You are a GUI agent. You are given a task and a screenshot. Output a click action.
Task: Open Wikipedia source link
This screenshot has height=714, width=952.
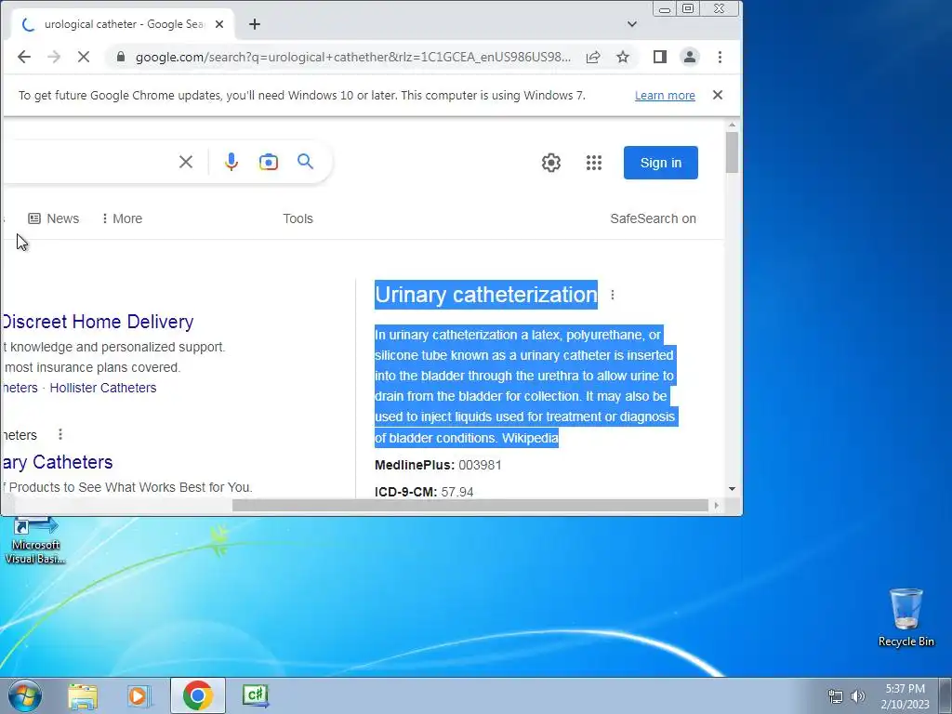[530, 438]
